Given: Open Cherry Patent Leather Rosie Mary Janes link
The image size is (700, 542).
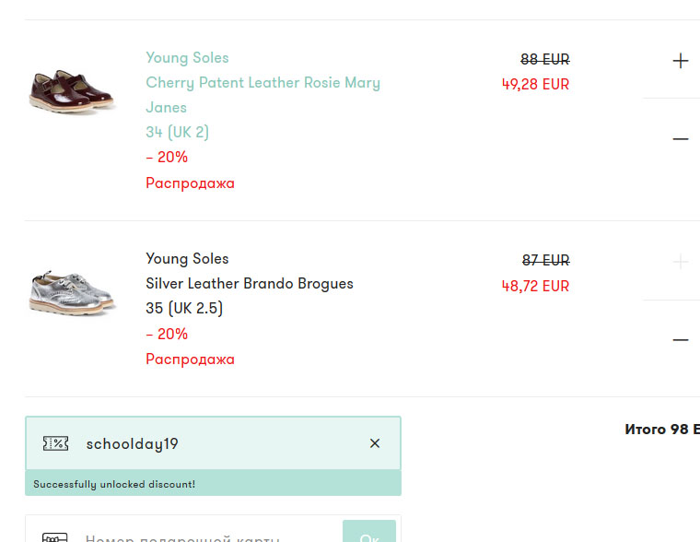Looking at the screenshot, I should tap(262, 95).
